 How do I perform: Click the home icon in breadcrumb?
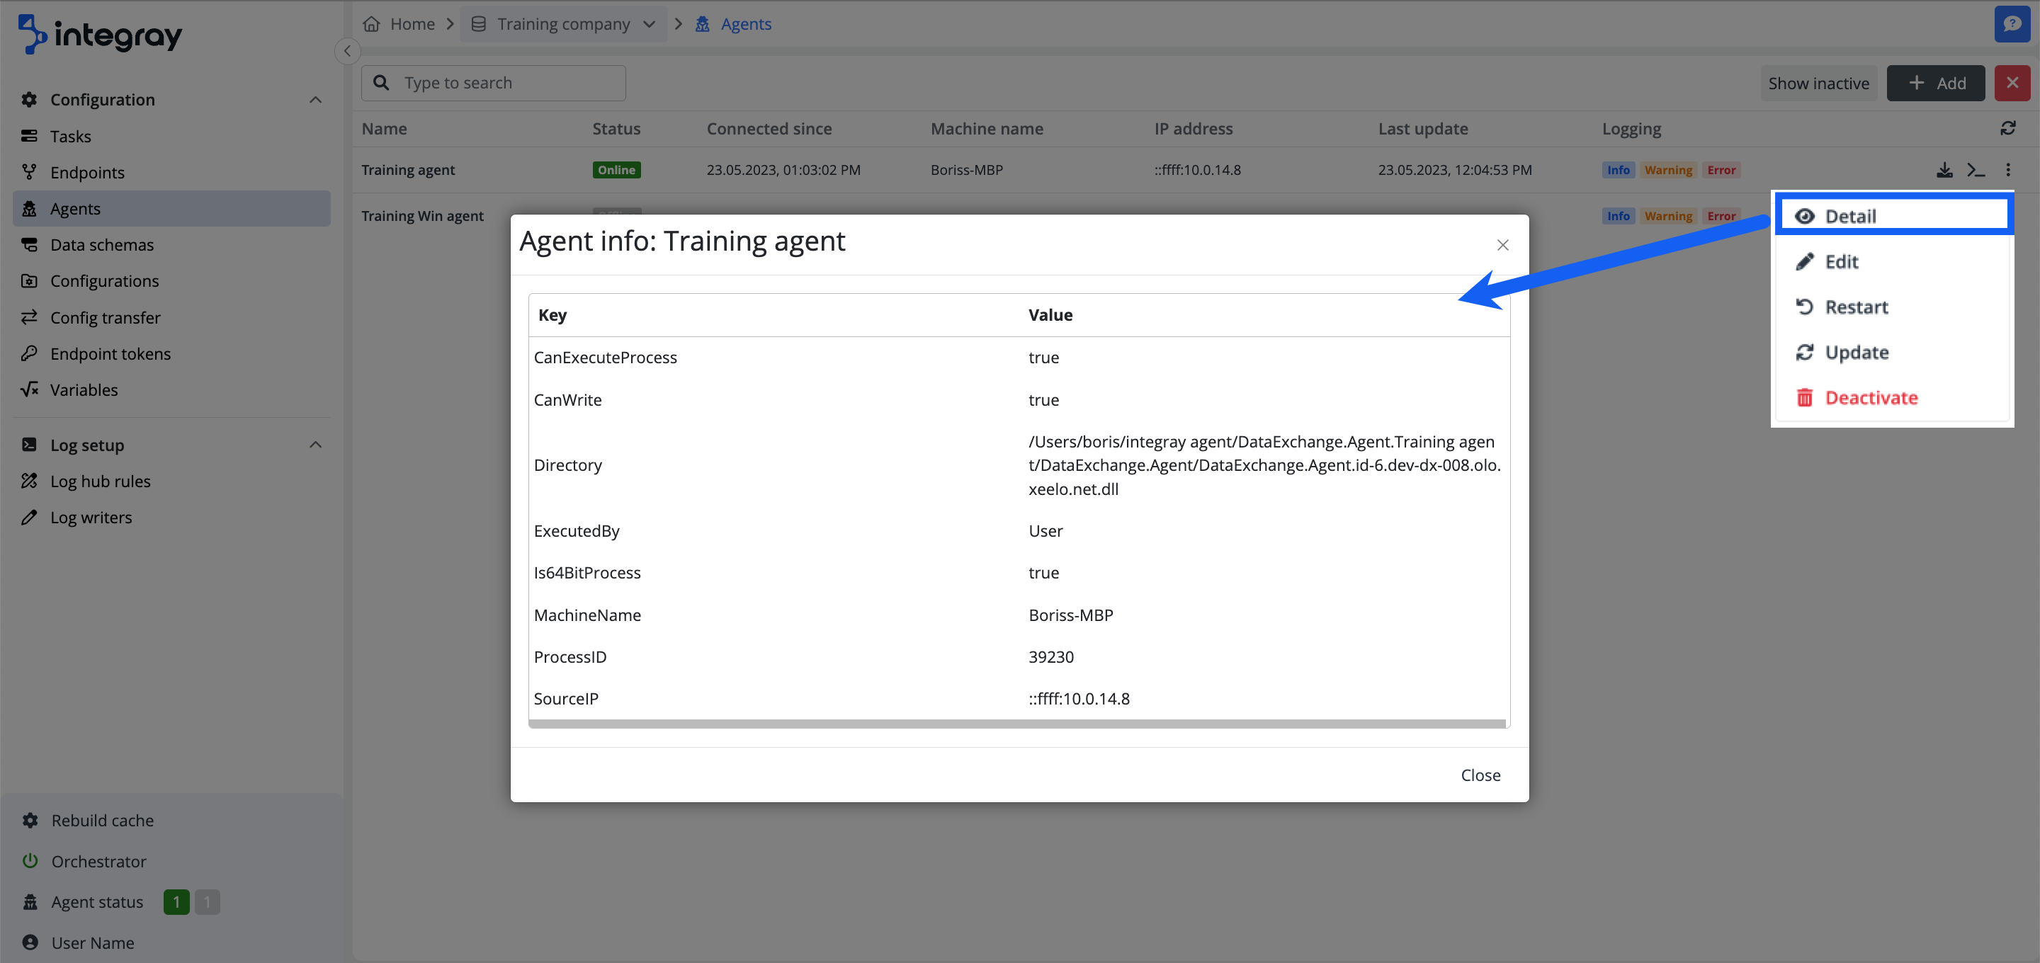coord(371,24)
